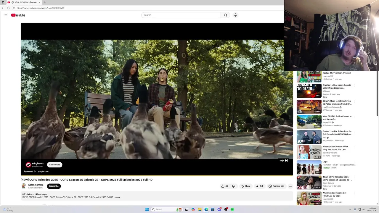Open Realize They've Been Arrested video
This screenshot has width=379, height=213.
coord(337,73)
